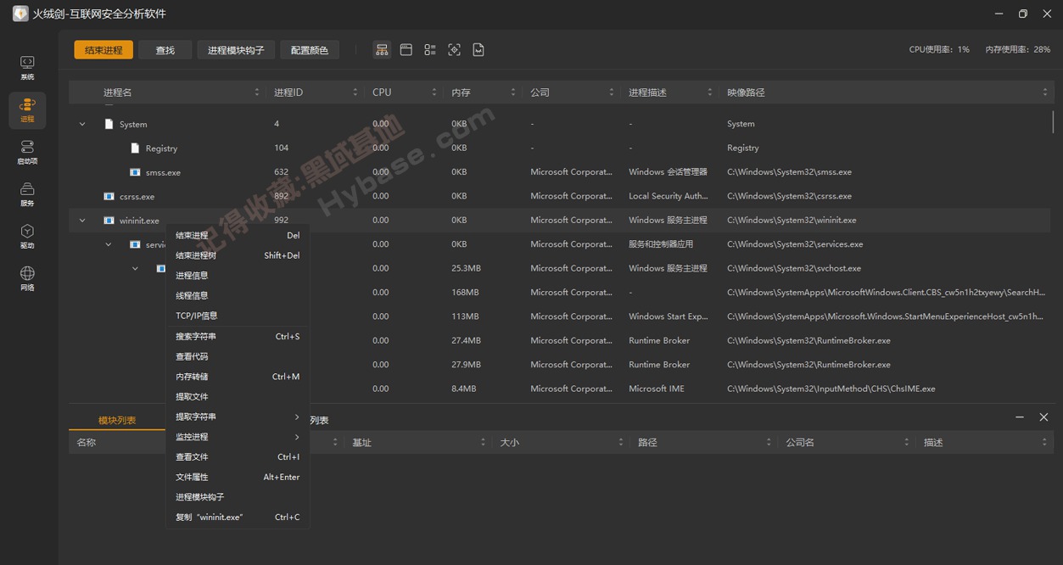Image resolution: width=1063 pixels, height=565 pixels.
Task: Click the 查找 toolbar button
Action: [165, 50]
